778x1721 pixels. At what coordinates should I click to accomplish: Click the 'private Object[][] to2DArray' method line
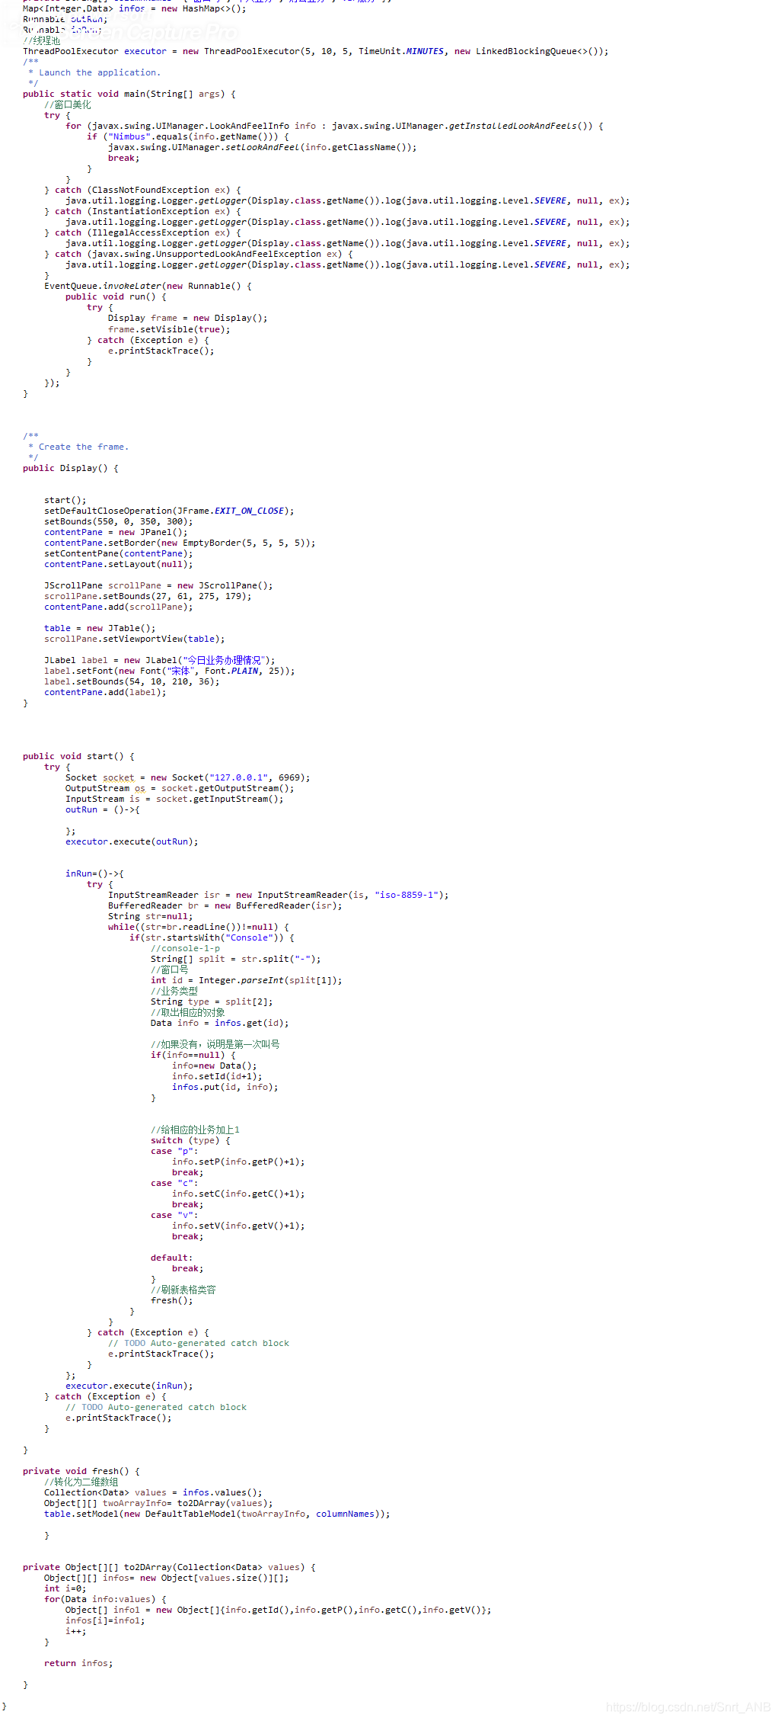pyautogui.click(x=169, y=1567)
